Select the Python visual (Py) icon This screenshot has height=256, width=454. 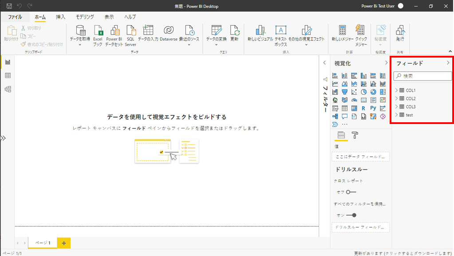pos(373,108)
